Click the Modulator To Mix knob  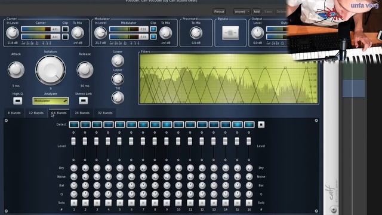click(165, 33)
